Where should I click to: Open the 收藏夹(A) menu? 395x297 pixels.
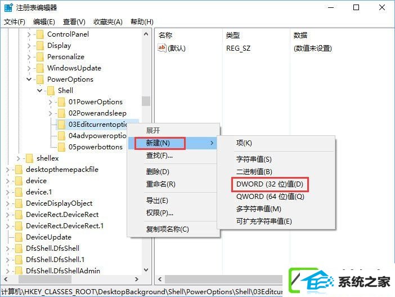(x=108, y=22)
